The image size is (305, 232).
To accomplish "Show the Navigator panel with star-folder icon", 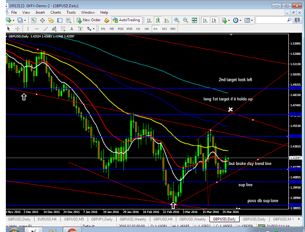I will [x=51, y=20].
